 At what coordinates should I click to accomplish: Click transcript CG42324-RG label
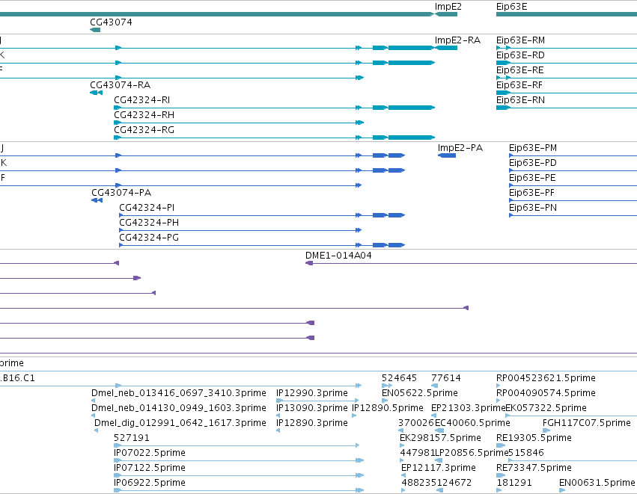click(x=144, y=130)
